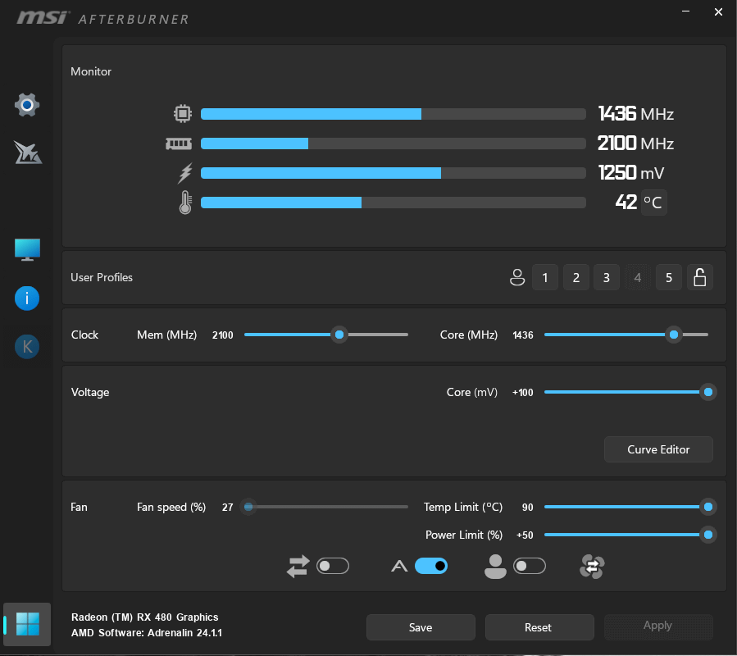
Task: Open the information icon in sidebar
Action: (x=27, y=298)
